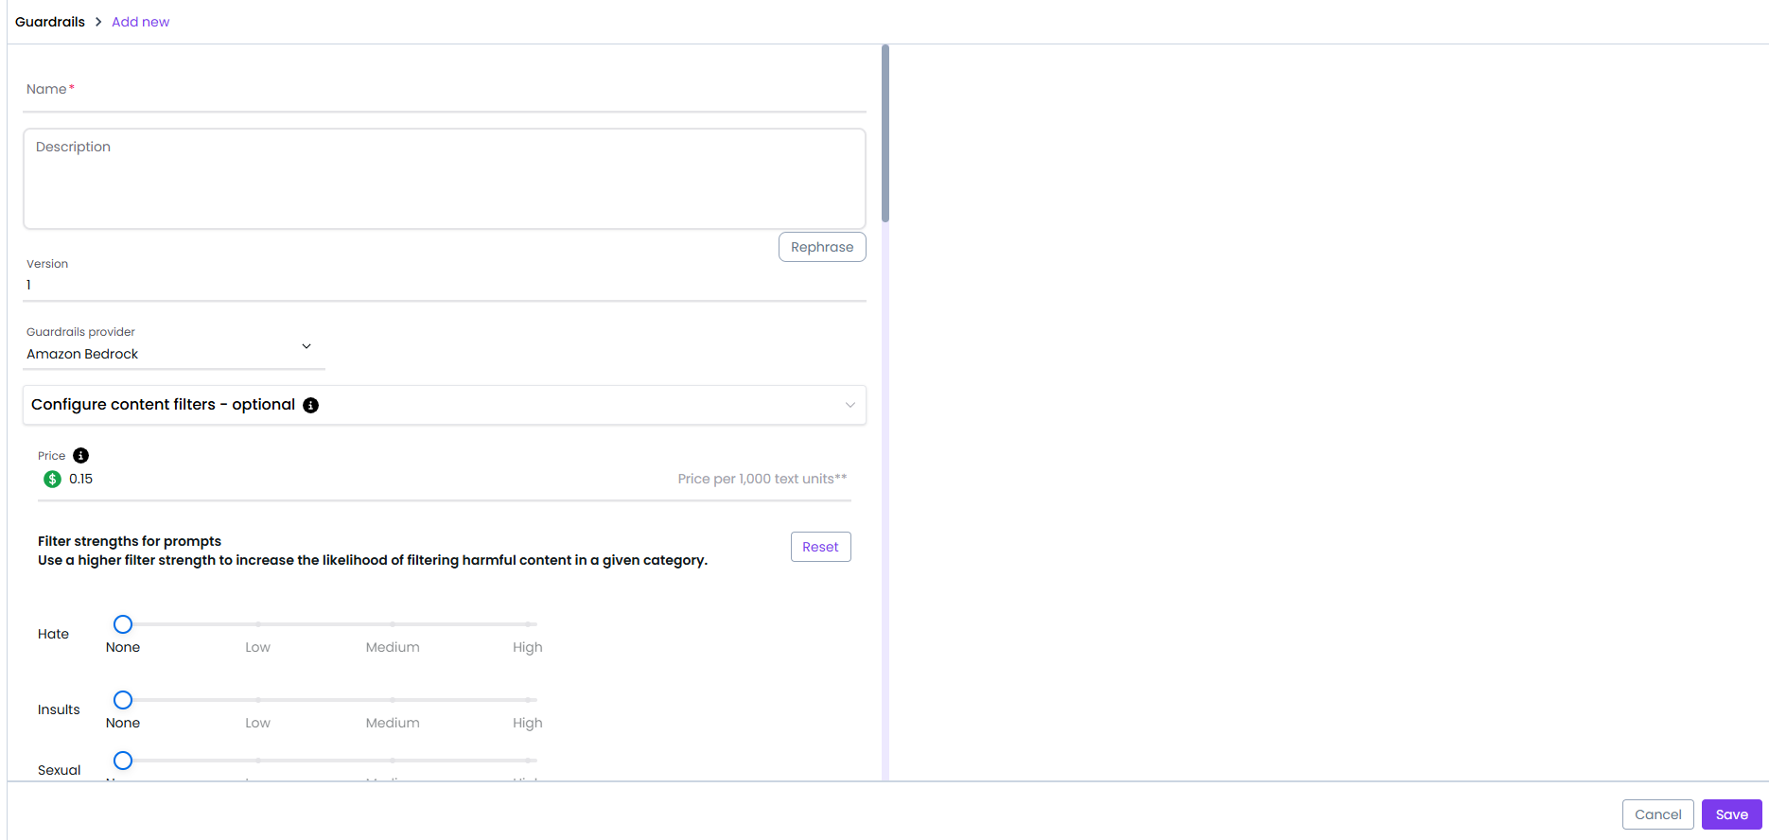Click info icon next to Configure content filters
Image resolution: width=1769 pixels, height=840 pixels.
point(310,405)
